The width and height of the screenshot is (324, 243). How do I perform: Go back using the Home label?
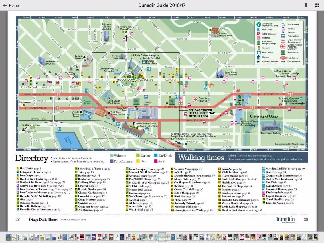click(14, 6)
